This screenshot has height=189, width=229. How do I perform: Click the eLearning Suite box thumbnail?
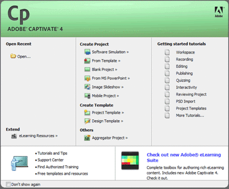(130, 161)
